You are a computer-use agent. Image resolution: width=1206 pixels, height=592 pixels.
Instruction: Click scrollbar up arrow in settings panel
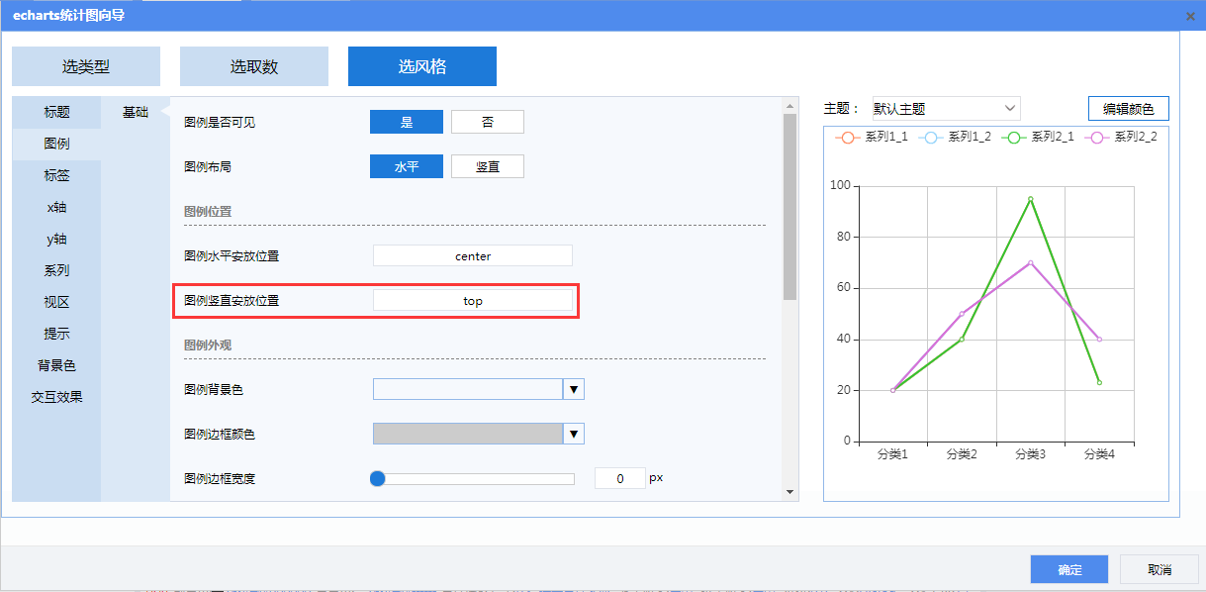(x=789, y=106)
